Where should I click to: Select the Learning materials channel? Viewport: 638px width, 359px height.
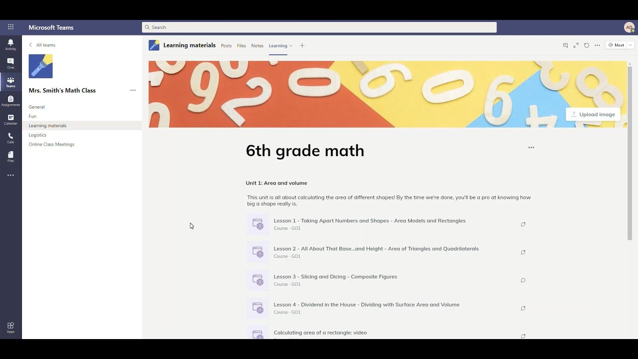(x=82, y=126)
